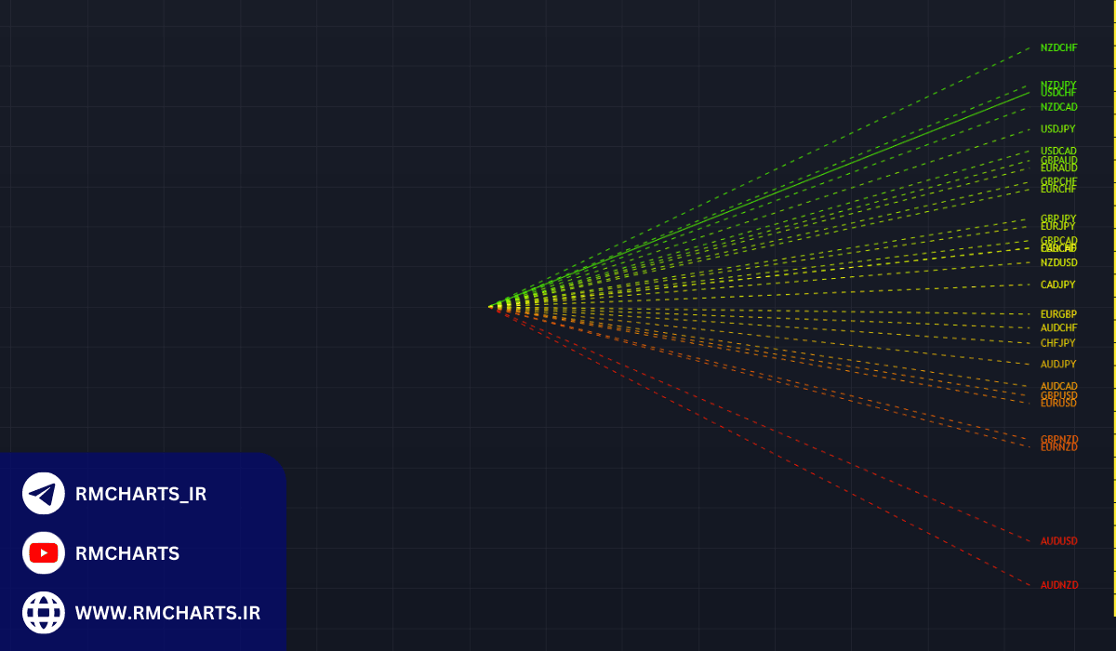The image size is (1116, 651).
Task: Select the USDJPY pair label
Action: [x=1057, y=129]
